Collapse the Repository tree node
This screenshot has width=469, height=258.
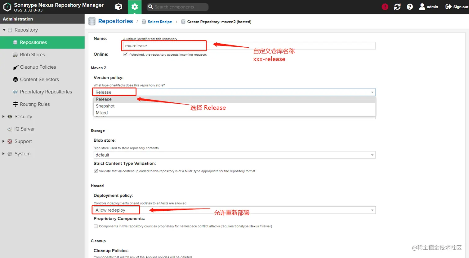coord(4,30)
